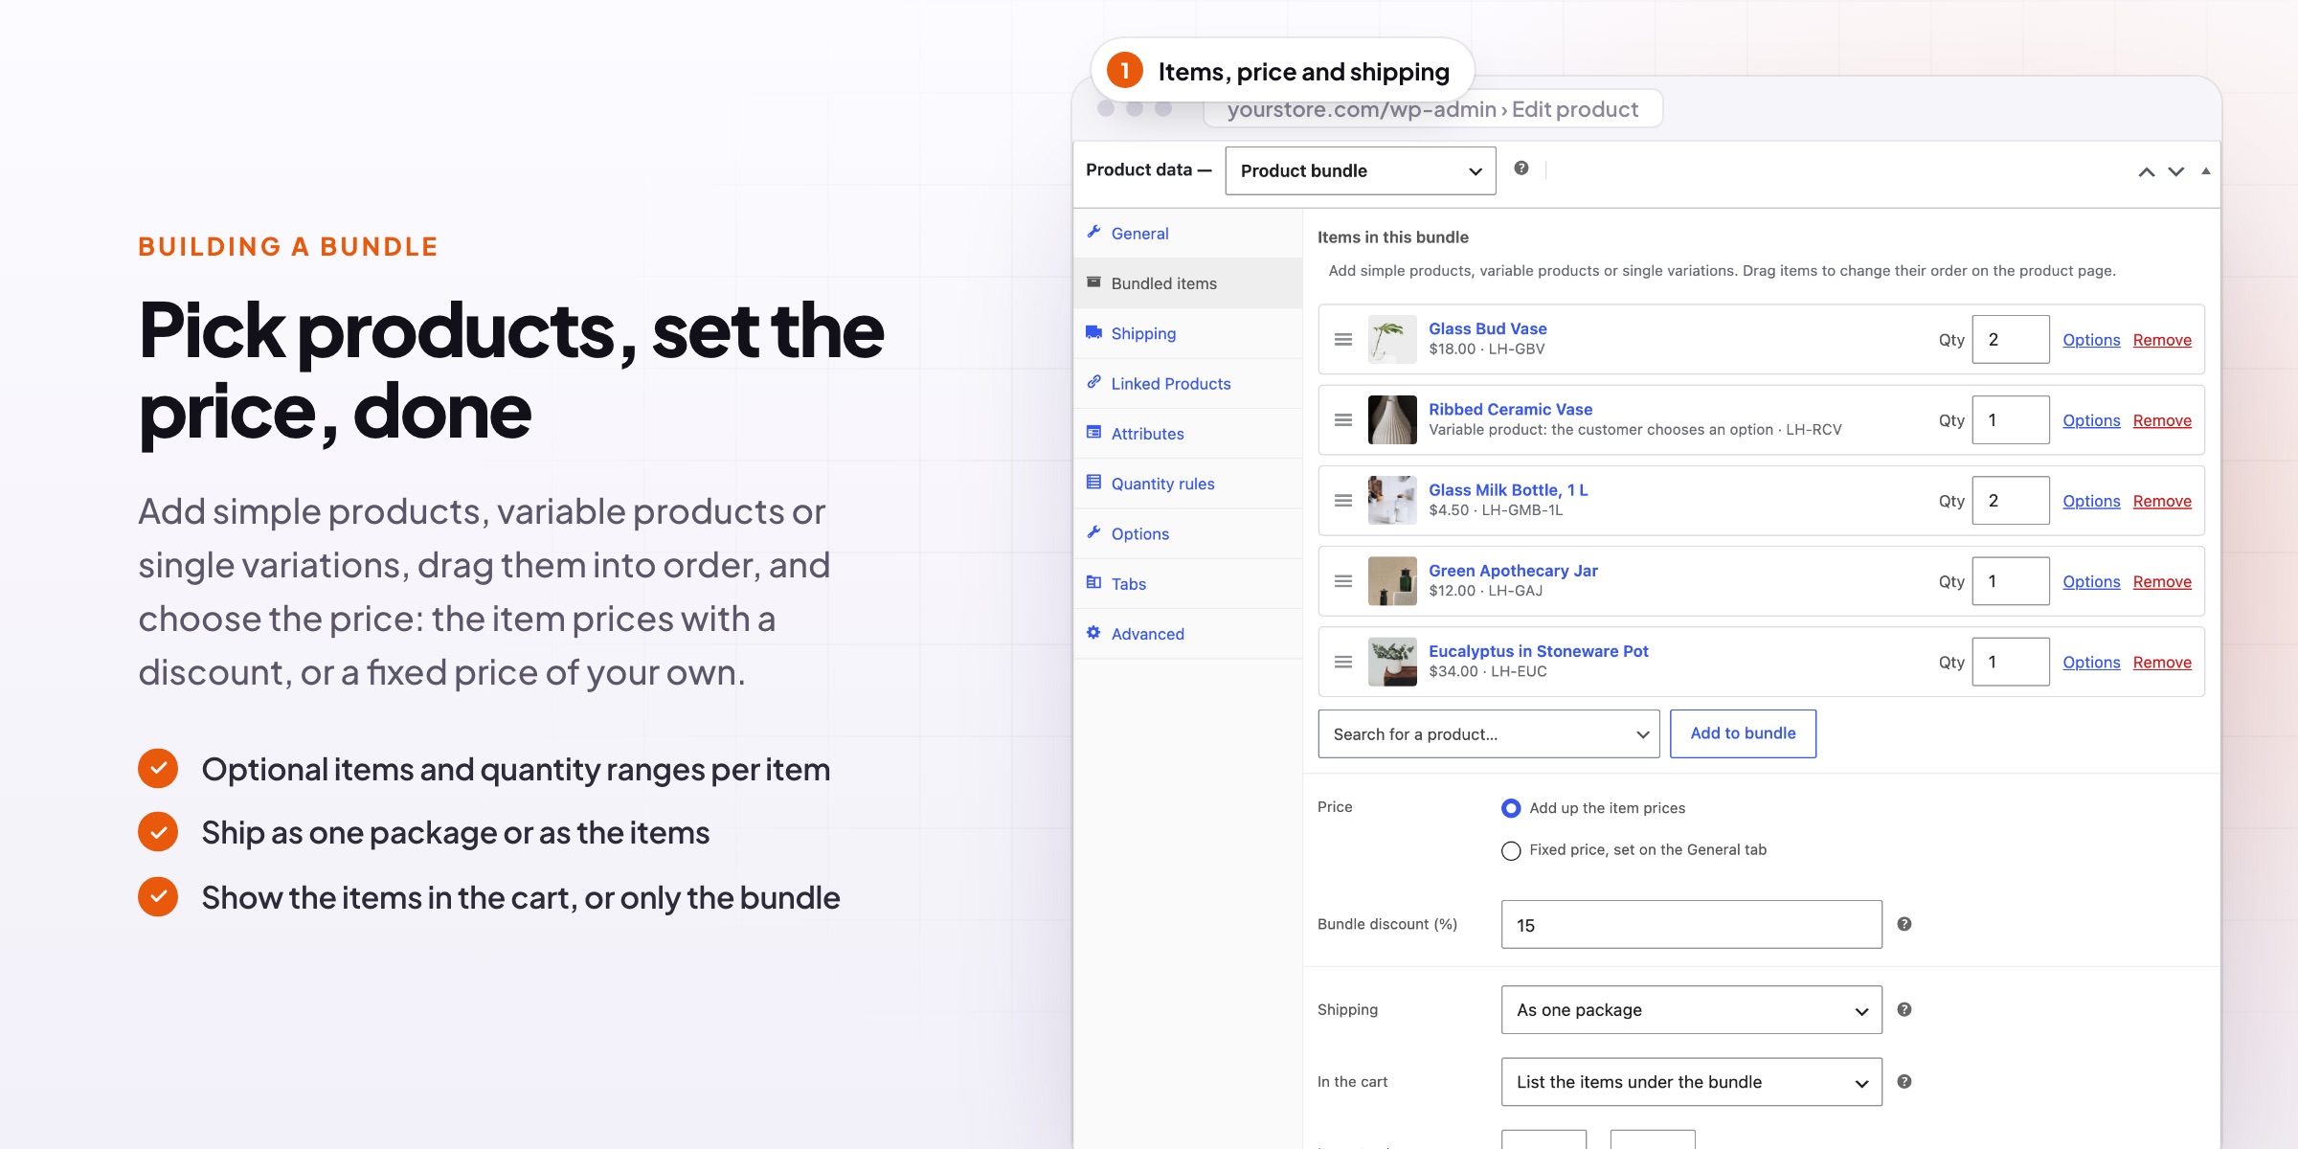This screenshot has height=1149, width=2298.
Task: Open the General tab
Action: (x=1187, y=234)
